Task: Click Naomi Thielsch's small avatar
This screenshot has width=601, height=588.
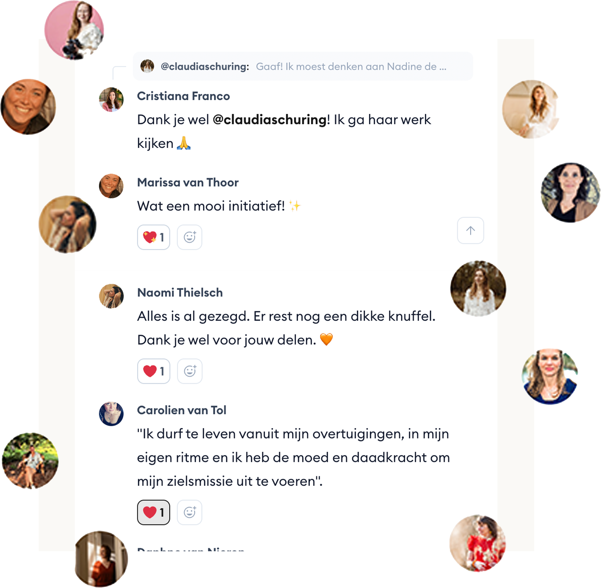Action: pyautogui.click(x=111, y=296)
